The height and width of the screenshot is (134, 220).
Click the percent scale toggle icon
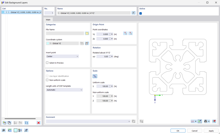(95, 76)
